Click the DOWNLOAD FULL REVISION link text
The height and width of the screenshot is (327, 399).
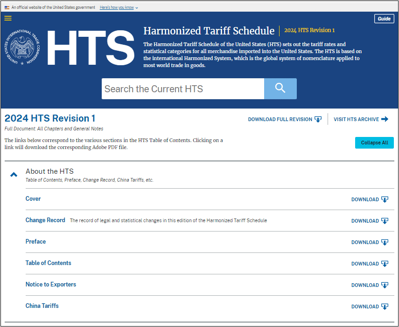280,119
